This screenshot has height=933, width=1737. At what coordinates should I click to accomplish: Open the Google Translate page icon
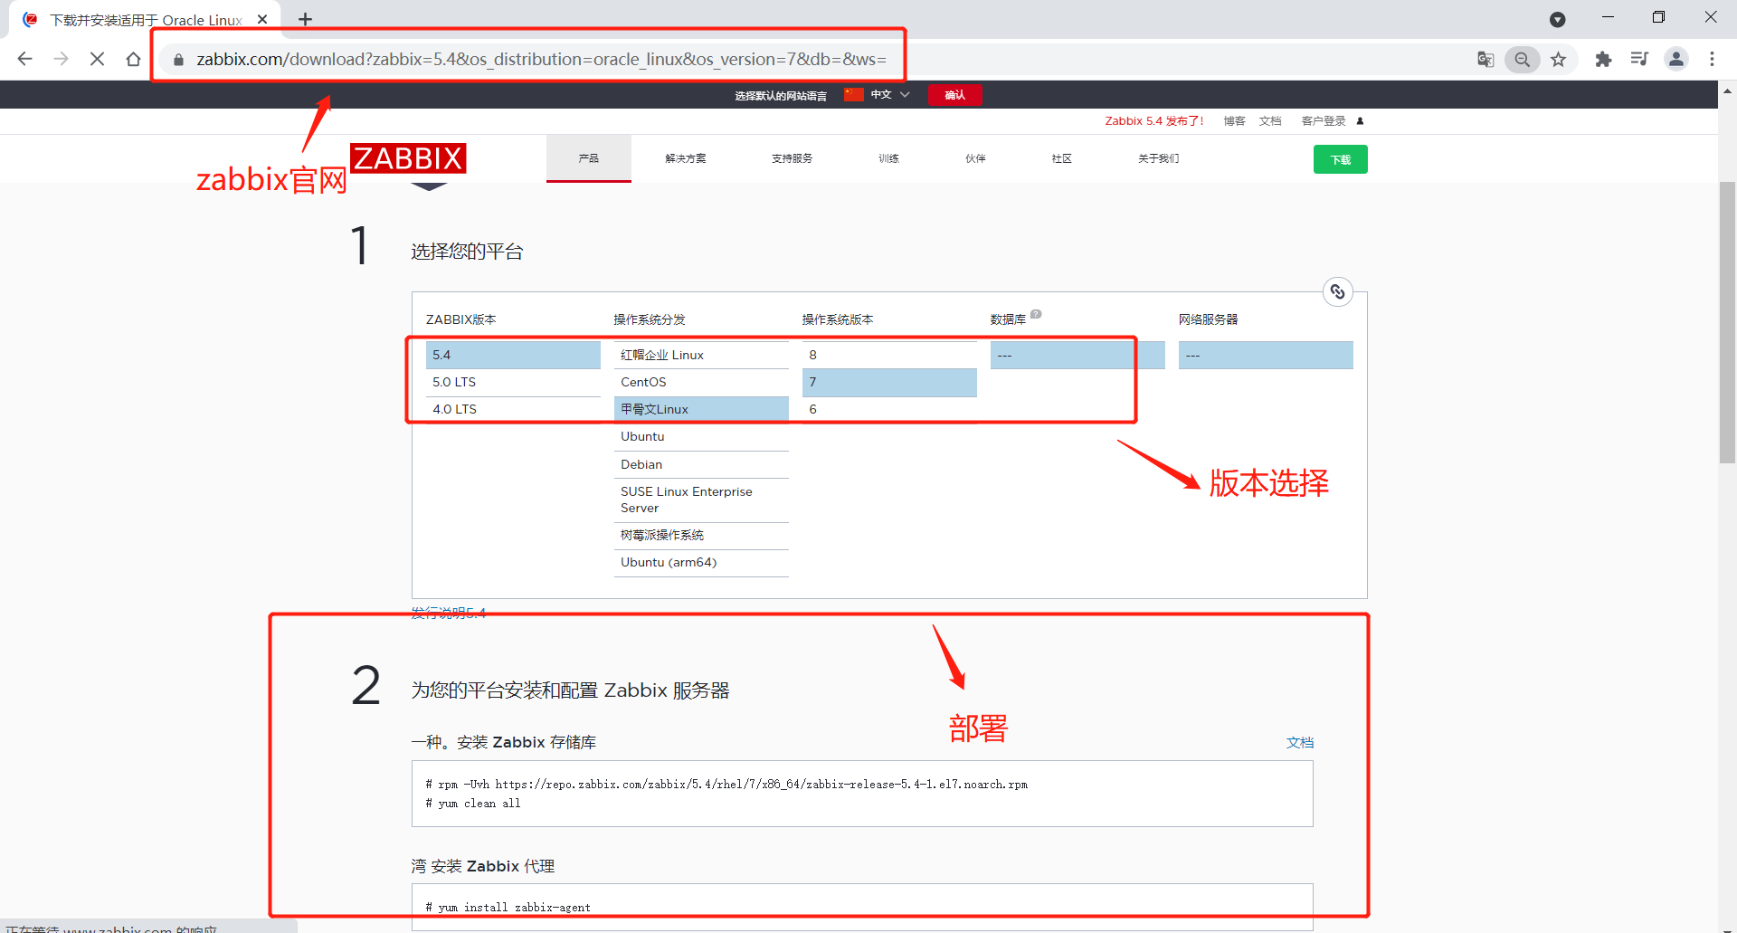click(1485, 59)
